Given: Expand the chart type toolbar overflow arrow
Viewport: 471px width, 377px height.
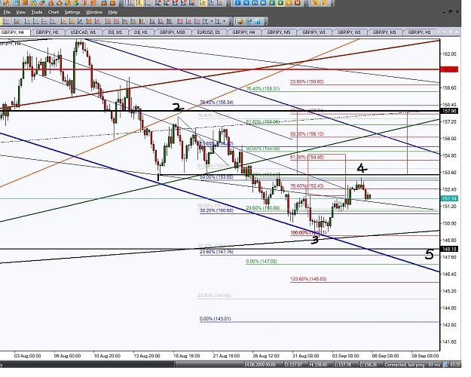Looking at the screenshot, I should point(228,5).
